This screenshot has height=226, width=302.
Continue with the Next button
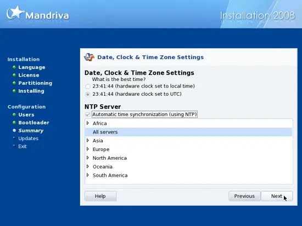(x=277, y=196)
